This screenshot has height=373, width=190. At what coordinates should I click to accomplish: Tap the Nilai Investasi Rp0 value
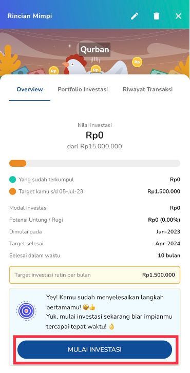coord(95,135)
